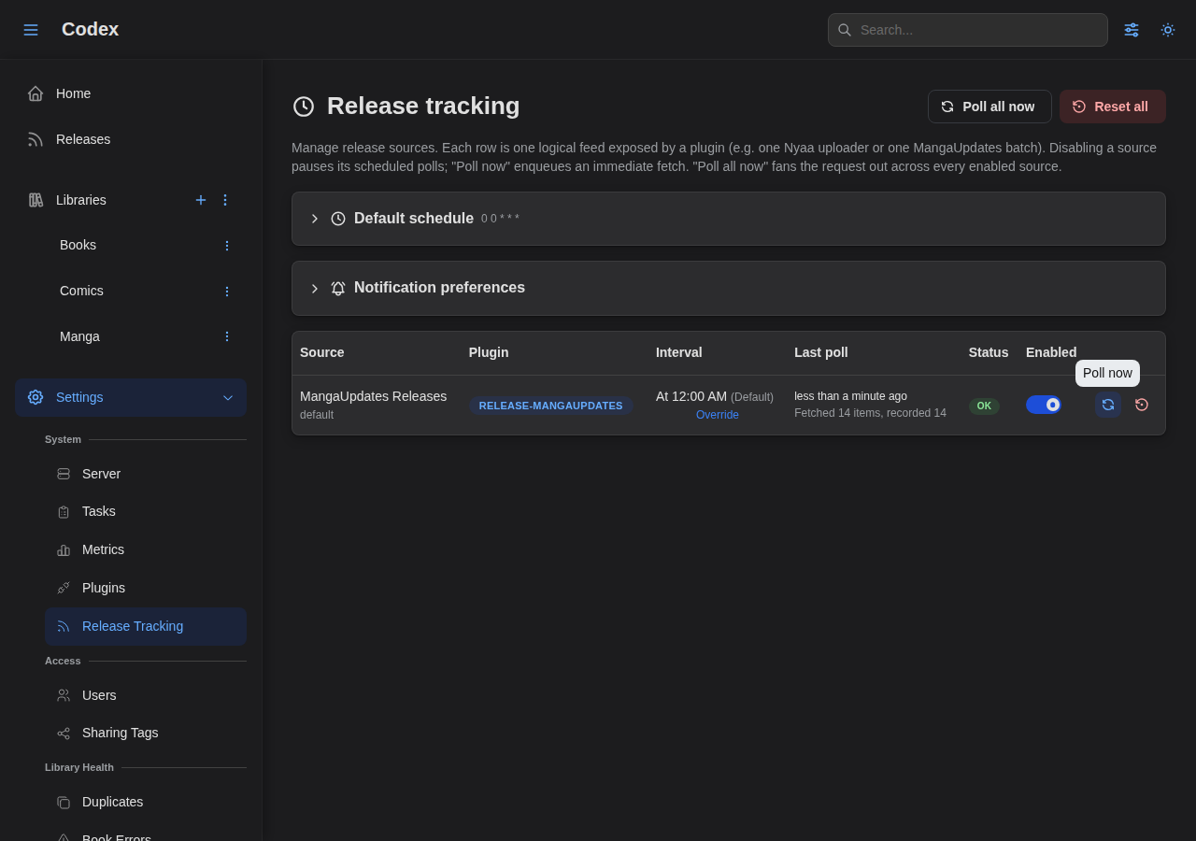Screen dimensions: 1196x841
Task: Open the Libraries more-options menu
Action: coord(225,200)
